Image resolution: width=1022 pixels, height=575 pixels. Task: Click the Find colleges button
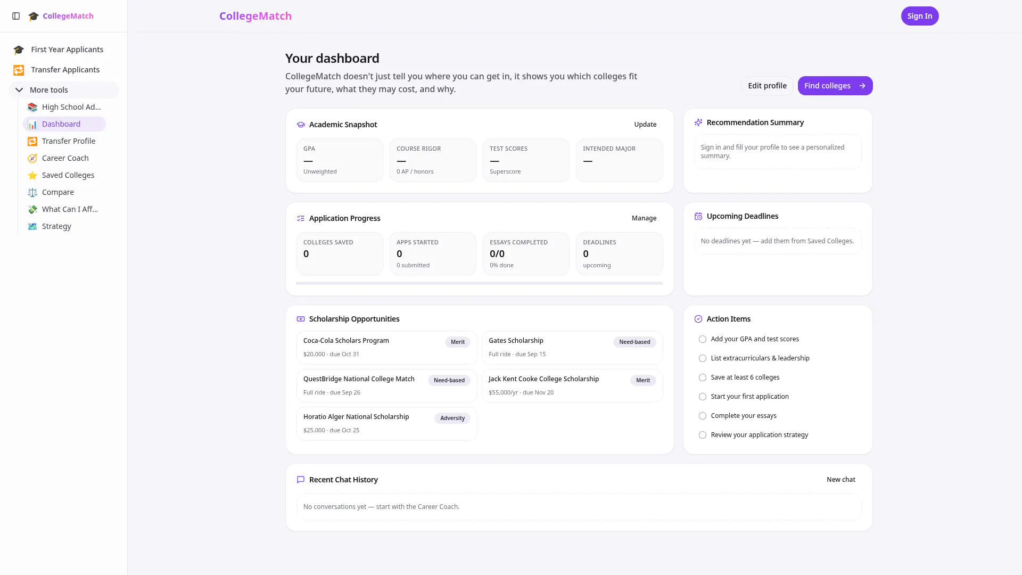(x=835, y=86)
